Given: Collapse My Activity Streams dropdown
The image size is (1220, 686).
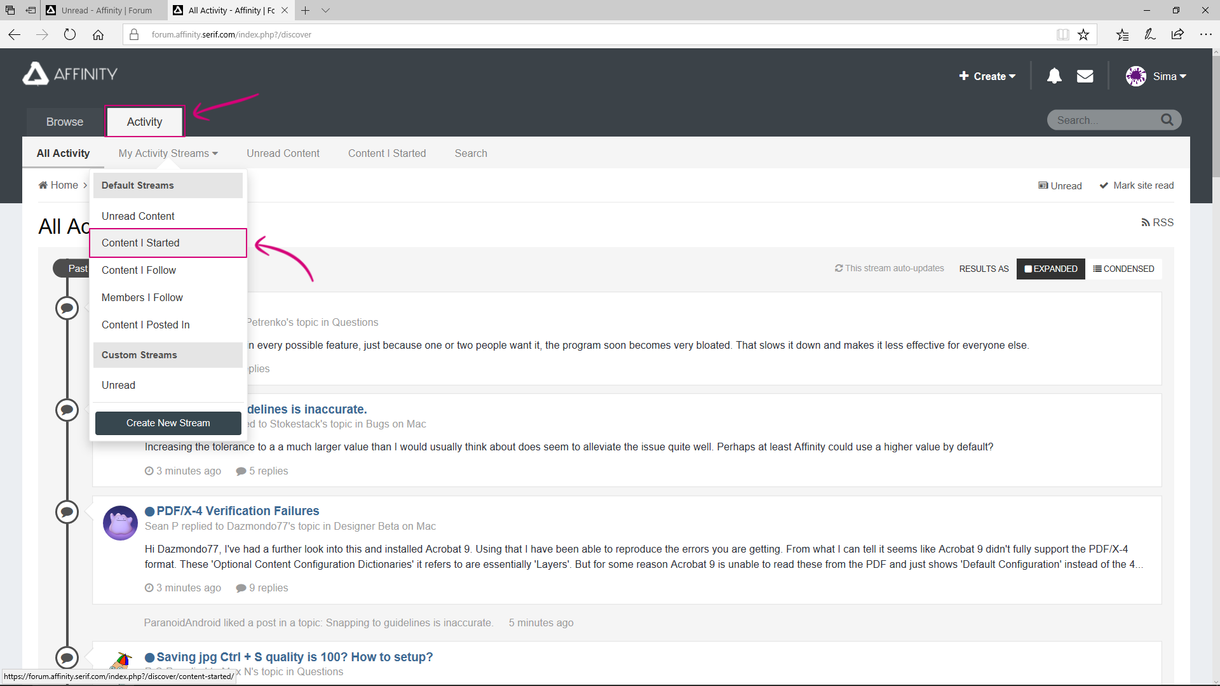Looking at the screenshot, I should [x=168, y=153].
